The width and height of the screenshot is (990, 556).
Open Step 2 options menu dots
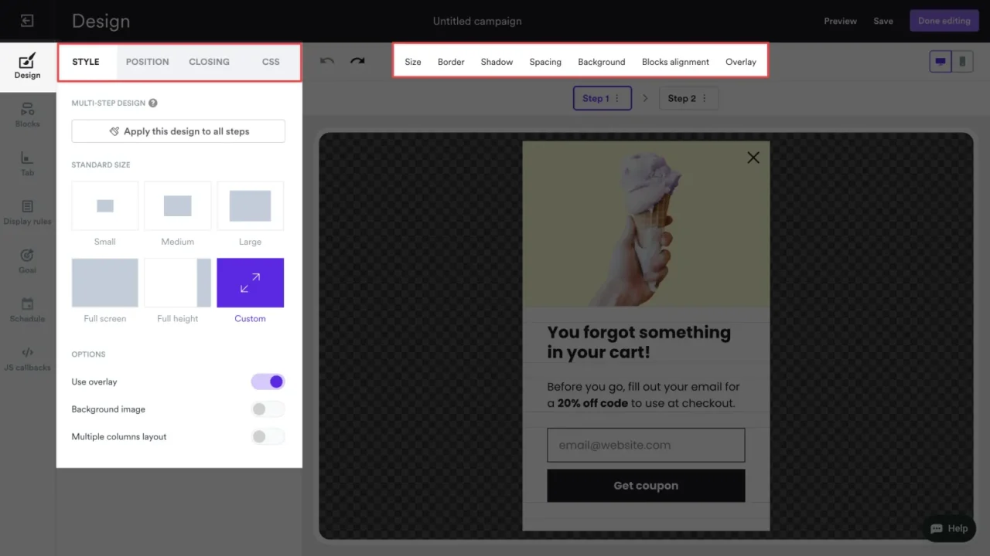tap(704, 99)
